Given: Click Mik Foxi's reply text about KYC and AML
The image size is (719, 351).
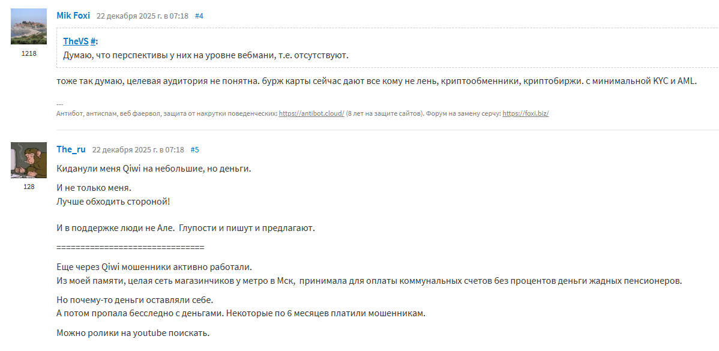Looking at the screenshot, I should point(377,81).
